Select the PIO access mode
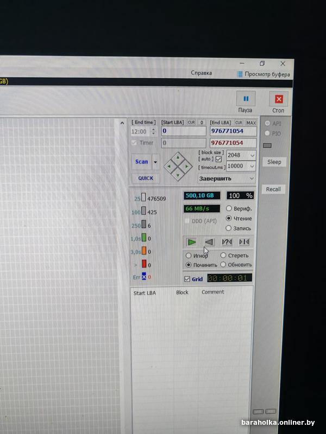The height and width of the screenshot is (434, 326). pos(267,133)
